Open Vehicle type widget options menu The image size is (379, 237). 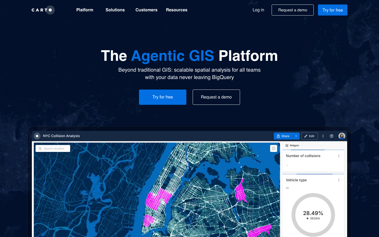pyautogui.click(x=339, y=180)
